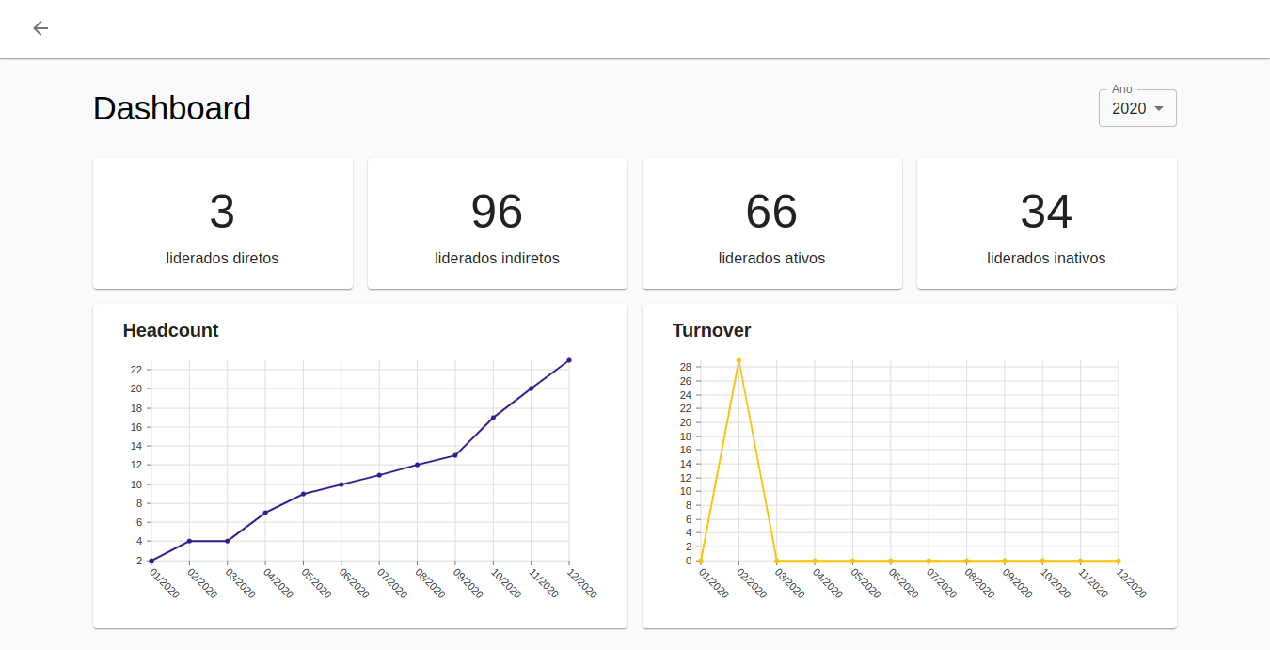Click the number 66 on ativos card
The height and width of the screenshot is (650, 1270).
tap(771, 212)
